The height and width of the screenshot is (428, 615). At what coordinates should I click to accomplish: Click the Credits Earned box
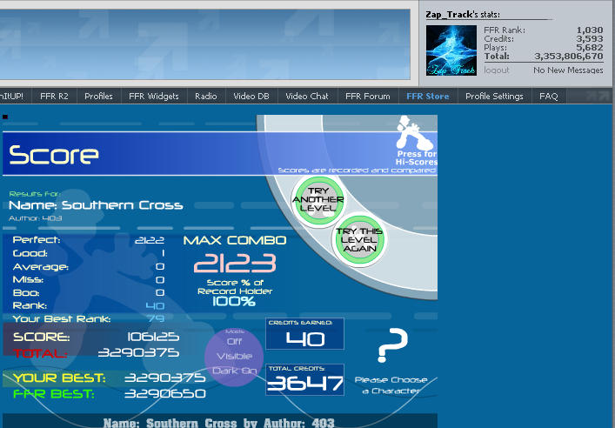pos(304,334)
